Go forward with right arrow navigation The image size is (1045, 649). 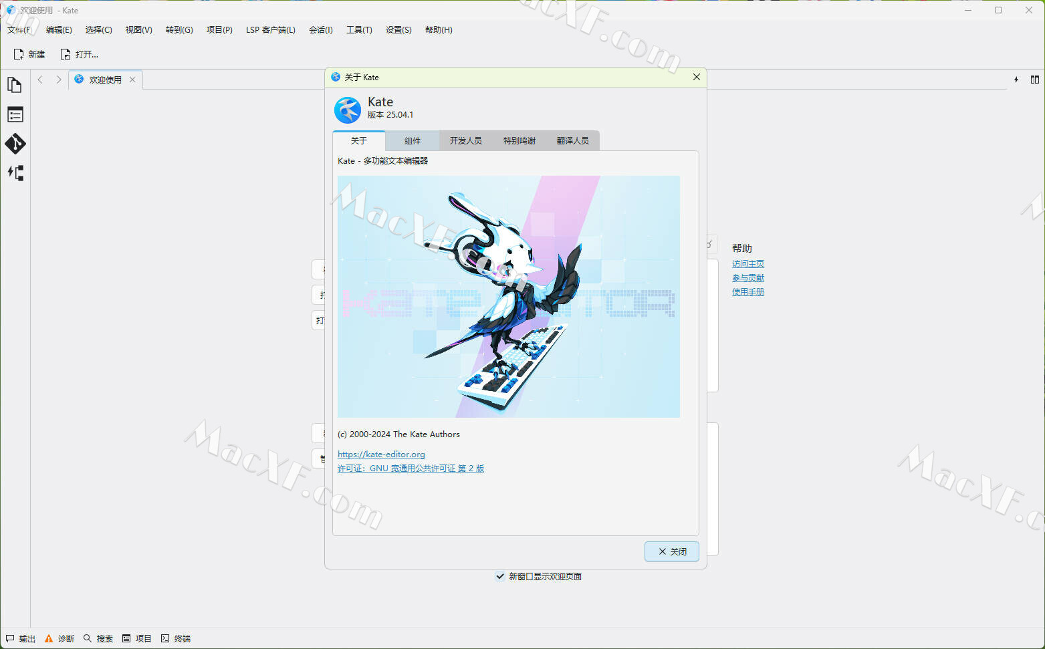59,80
